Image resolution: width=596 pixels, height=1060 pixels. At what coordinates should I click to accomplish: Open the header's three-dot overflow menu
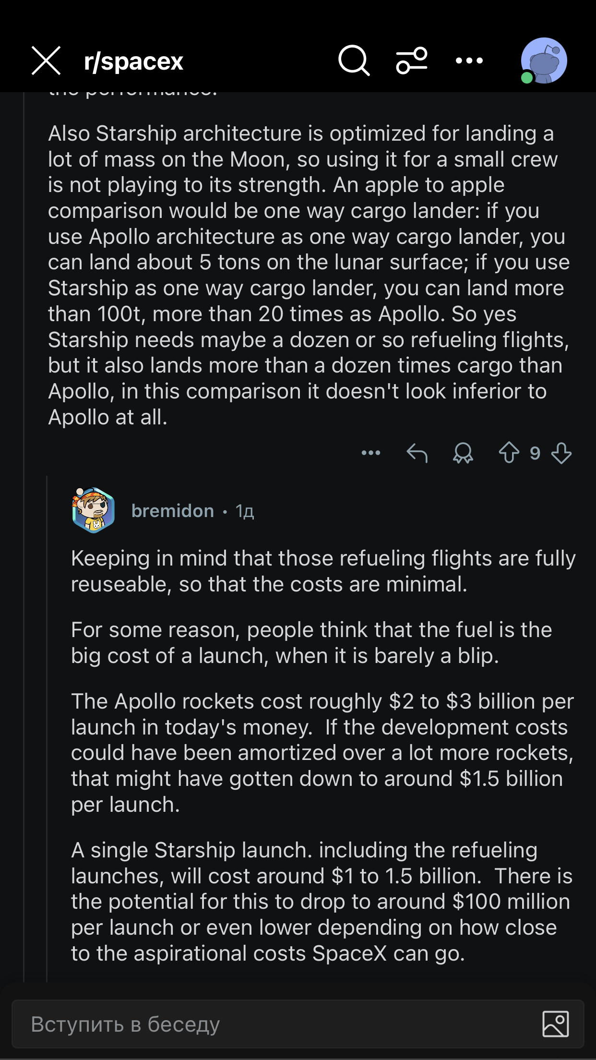pyautogui.click(x=469, y=61)
